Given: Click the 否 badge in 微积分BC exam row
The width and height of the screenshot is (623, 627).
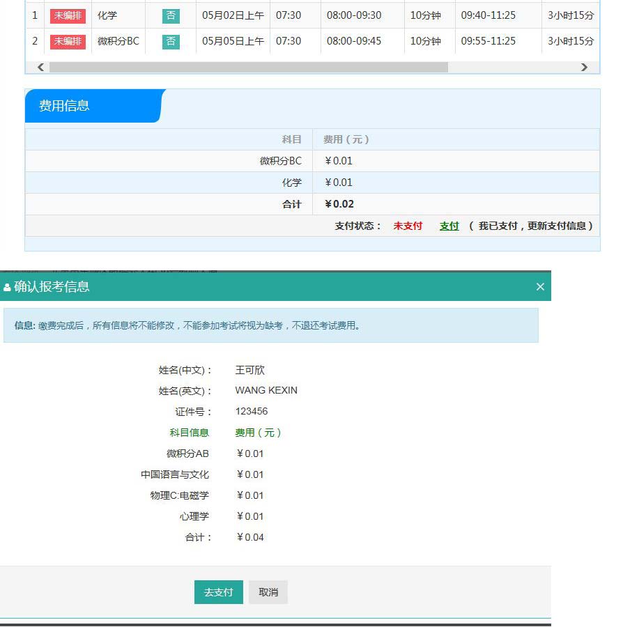Looking at the screenshot, I should pos(171,41).
